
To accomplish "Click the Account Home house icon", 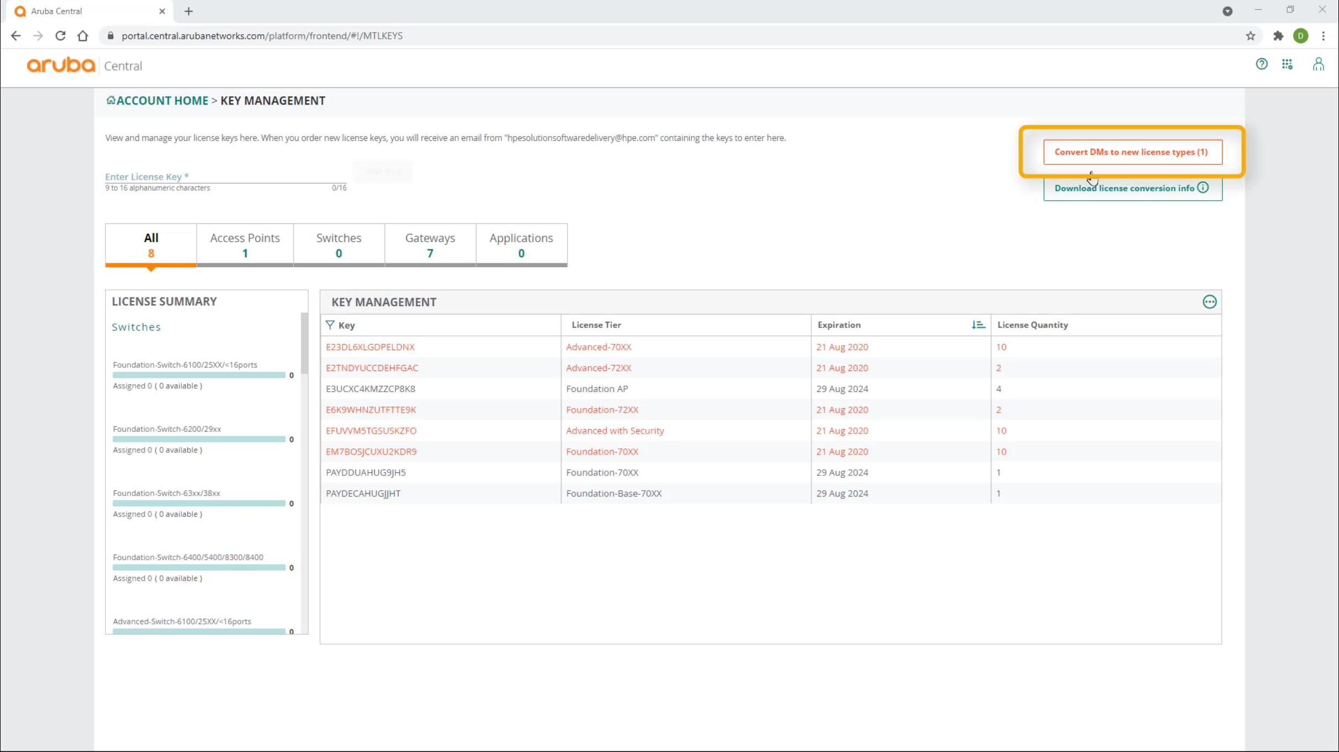I will pyautogui.click(x=111, y=100).
